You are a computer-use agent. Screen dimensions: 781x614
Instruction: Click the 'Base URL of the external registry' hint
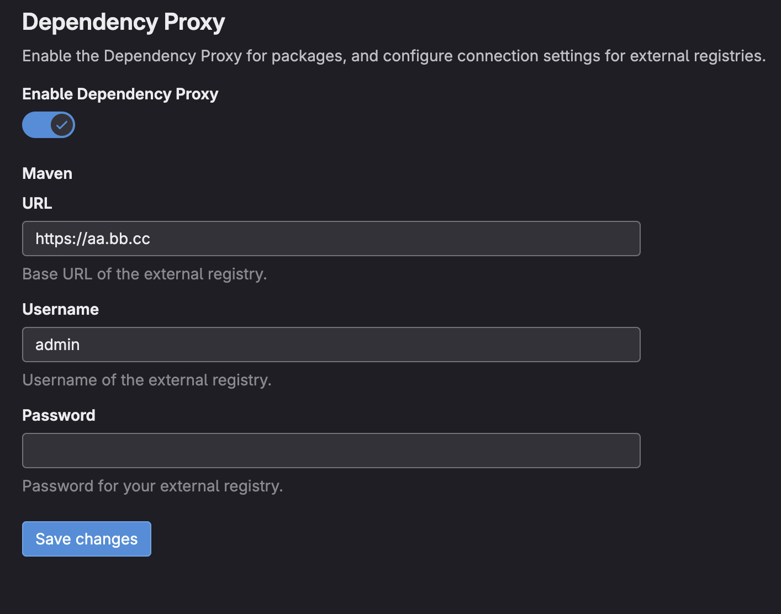pos(145,274)
